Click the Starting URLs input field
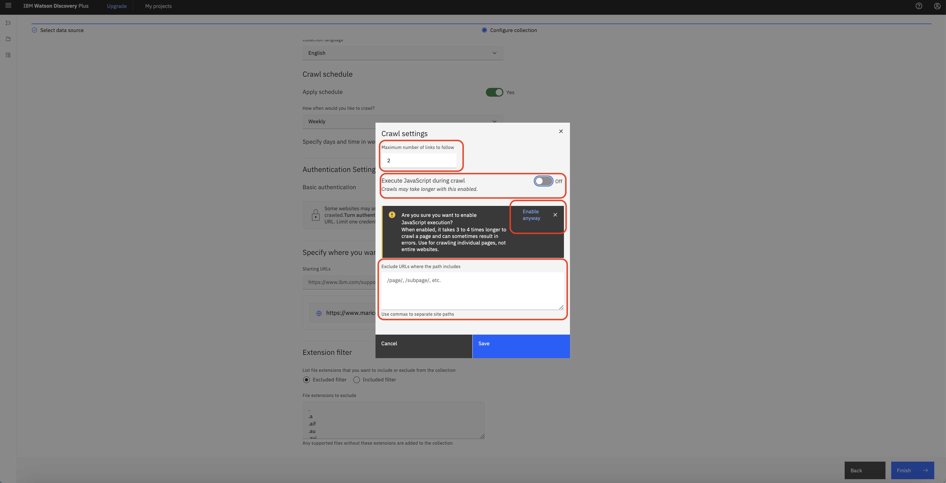This screenshot has height=483, width=946. [x=339, y=282]
